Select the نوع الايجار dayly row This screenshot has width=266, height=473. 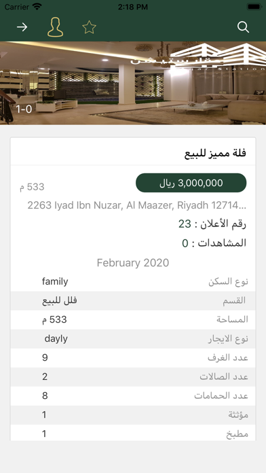point(133,338)
